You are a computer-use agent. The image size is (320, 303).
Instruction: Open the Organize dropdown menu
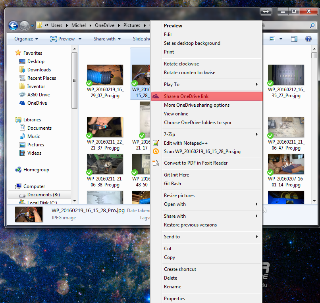click(26, 39)
